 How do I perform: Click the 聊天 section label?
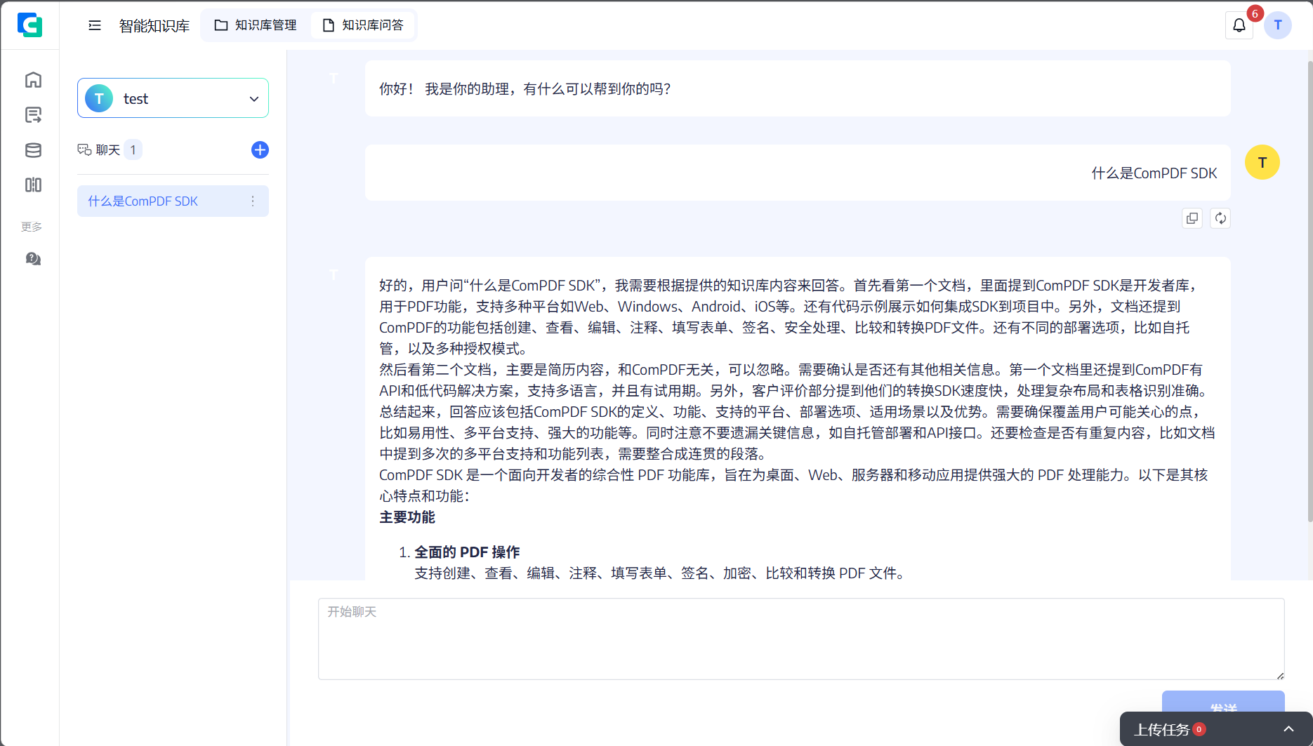click(x=108, y=149)
